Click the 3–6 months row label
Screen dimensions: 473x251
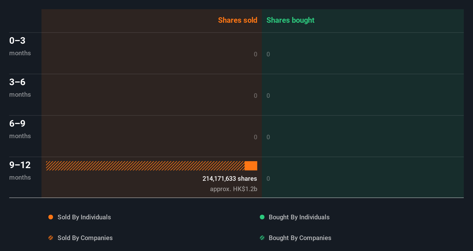[20, 88]
